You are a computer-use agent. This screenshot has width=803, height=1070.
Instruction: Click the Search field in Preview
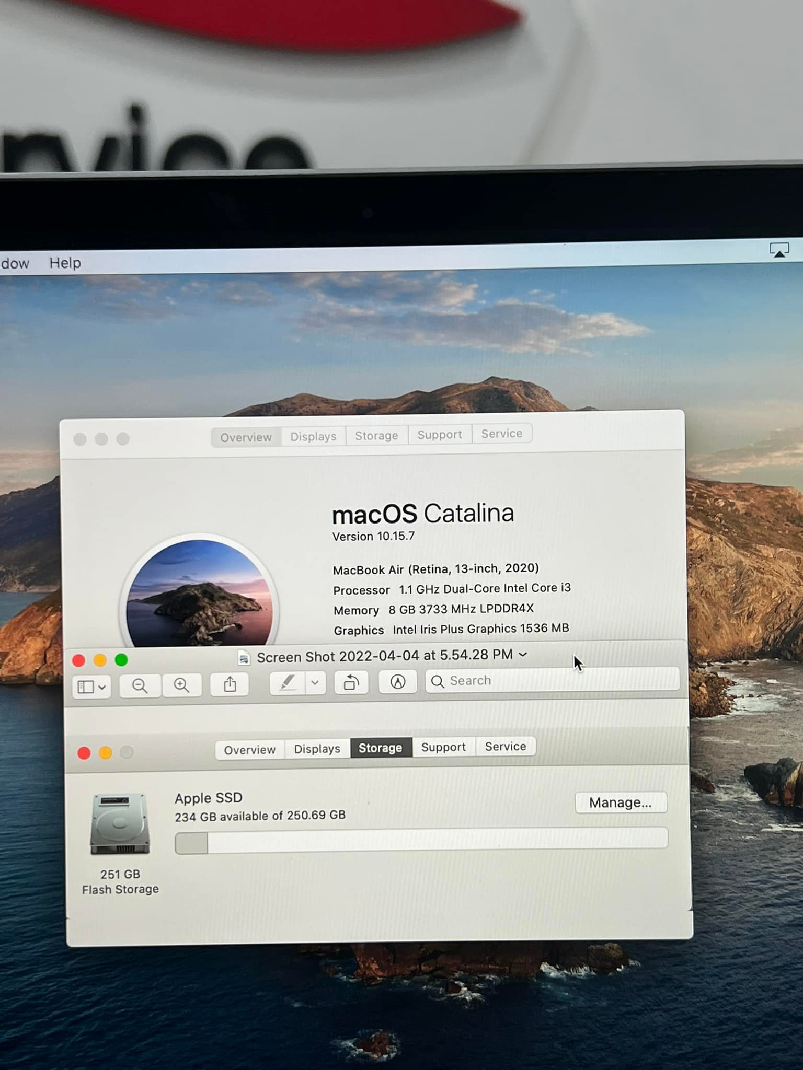tap(552, 680)
